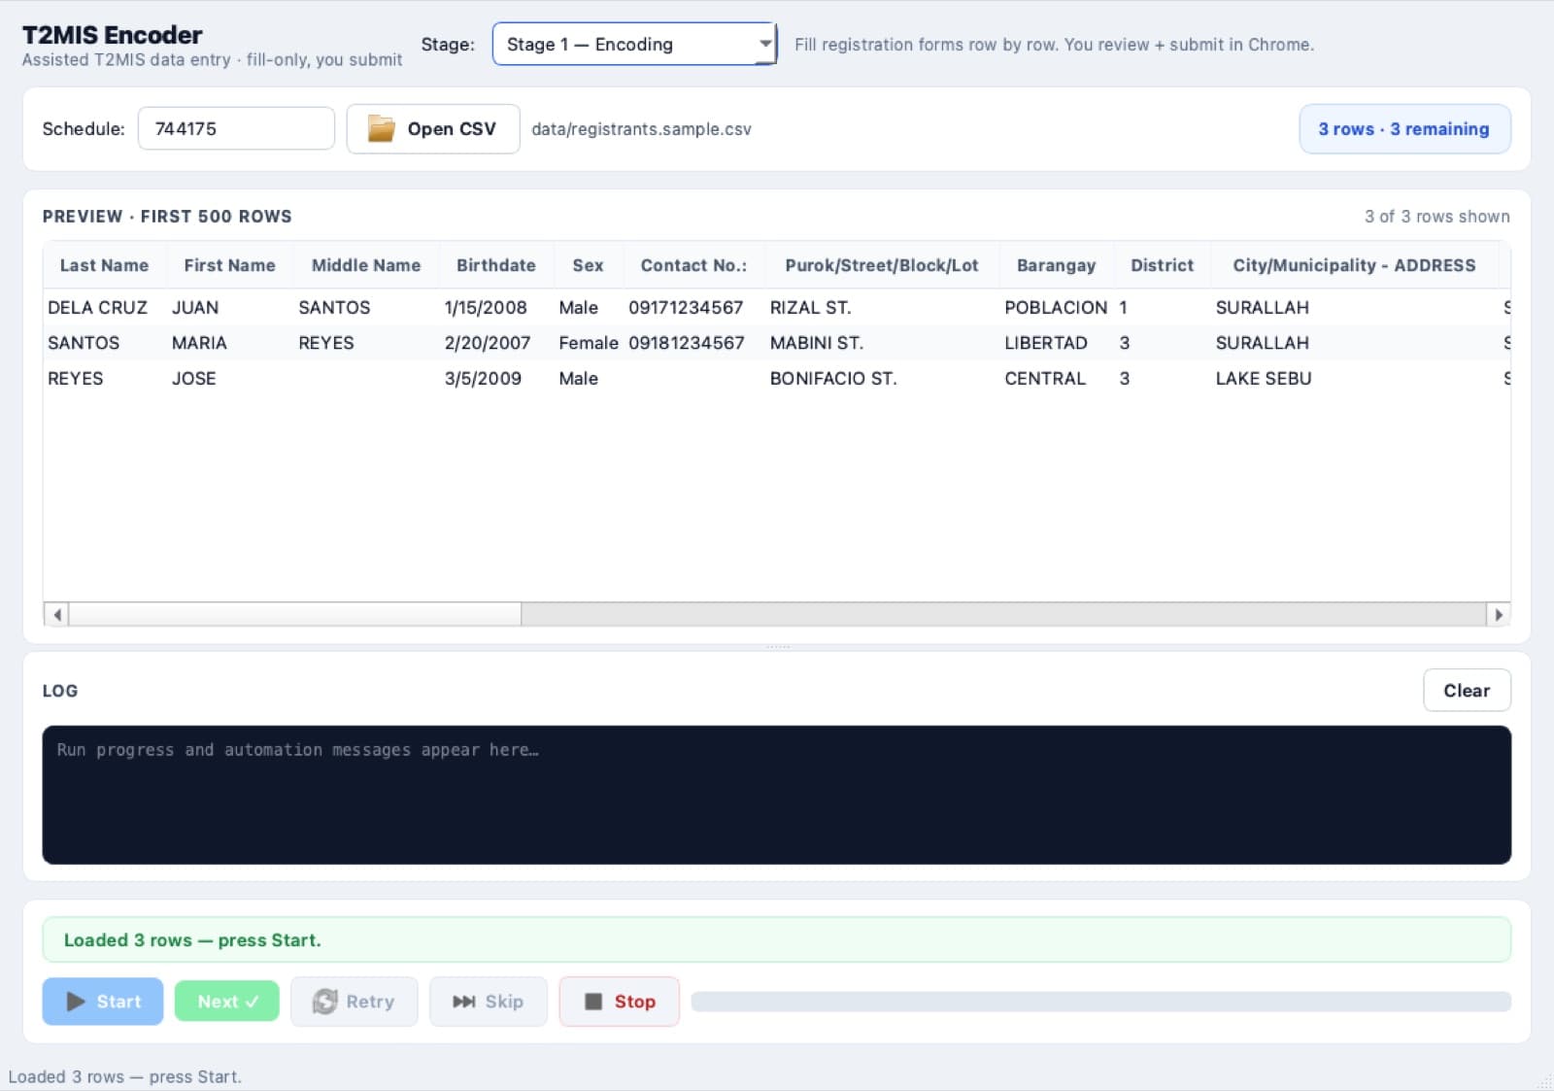This screenshot has height=1091, width=1554.
Task: Click the '3 rows · 3 remaining' badge
Action: 1404,128
